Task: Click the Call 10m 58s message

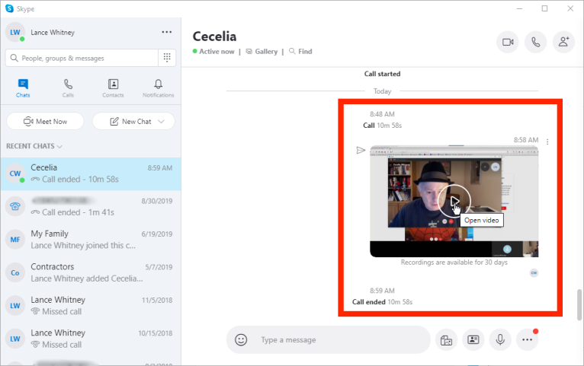Action: pyautogui.click(x=382, y=126)
